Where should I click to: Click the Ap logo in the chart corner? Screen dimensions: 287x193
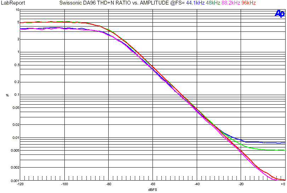(x=280, y=14)
